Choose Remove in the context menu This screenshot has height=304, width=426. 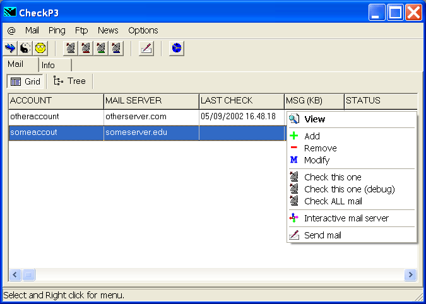pyautogui.click(x=352, y=148)
